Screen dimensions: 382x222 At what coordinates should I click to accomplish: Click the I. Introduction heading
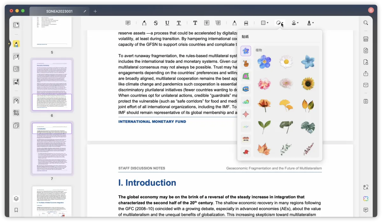pos(147,183)
